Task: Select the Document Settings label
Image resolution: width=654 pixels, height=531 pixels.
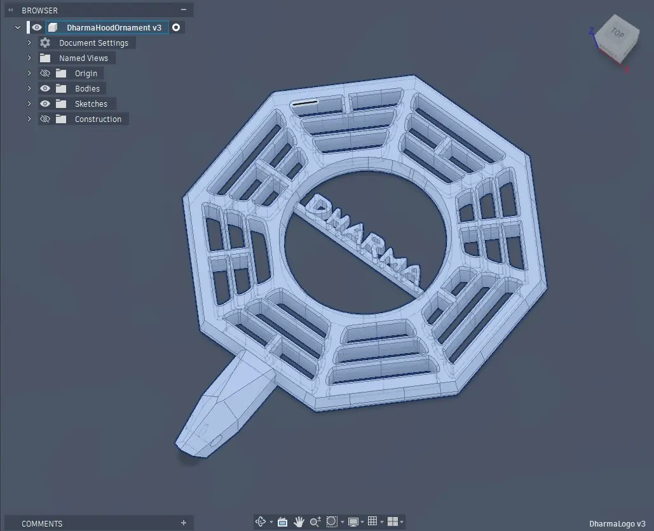Action: tap(93, 43)
